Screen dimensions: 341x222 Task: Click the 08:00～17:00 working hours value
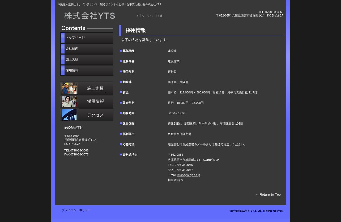pyautogui.click(x=176, y=113)
